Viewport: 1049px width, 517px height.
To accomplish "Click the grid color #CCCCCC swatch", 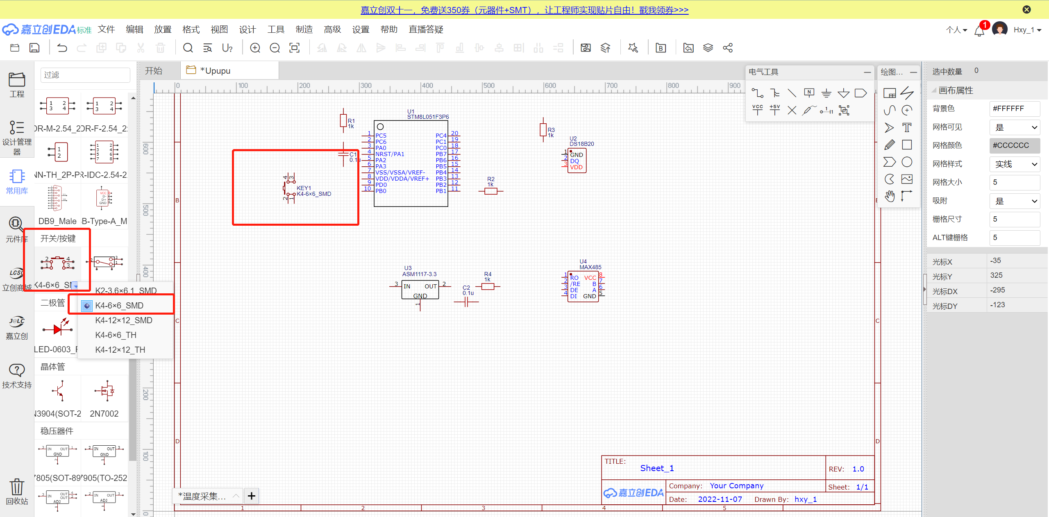I will tap(1015, 145).
